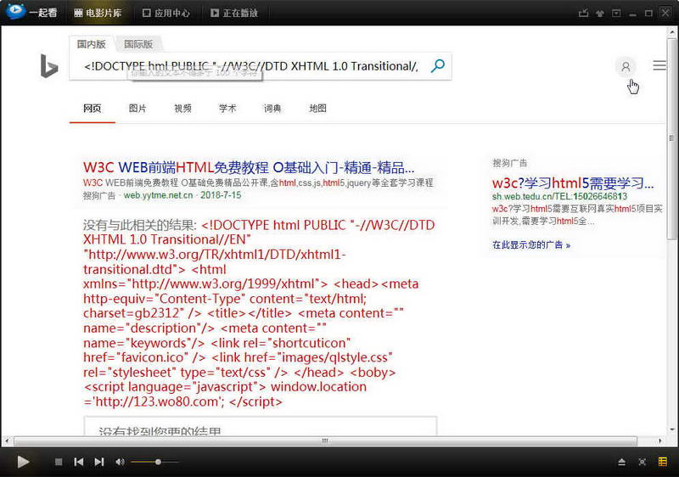Open the W3C WEB前端HTML免费教程 result link

pyautogui.click(x=249, y=167)
